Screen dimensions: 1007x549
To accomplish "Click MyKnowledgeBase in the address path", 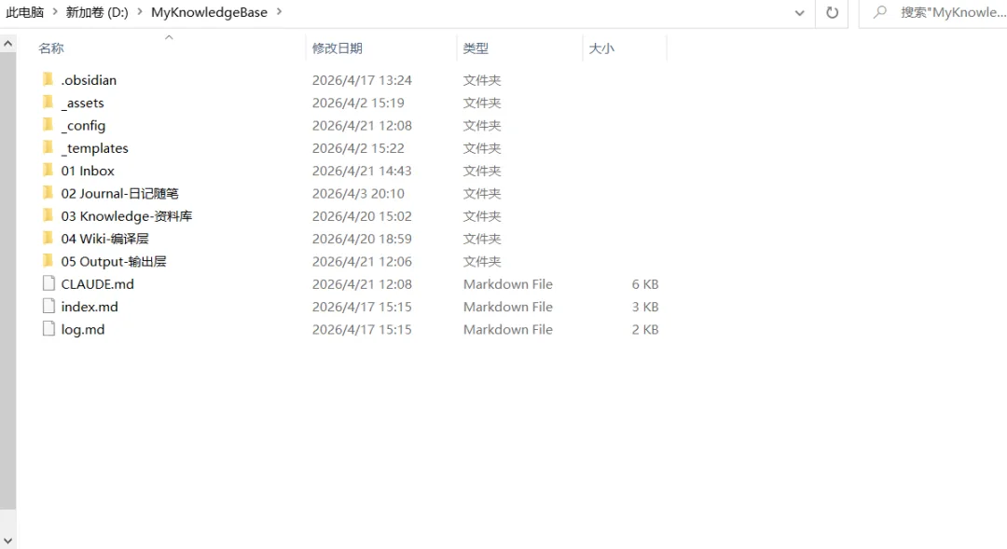I will 210,12.
